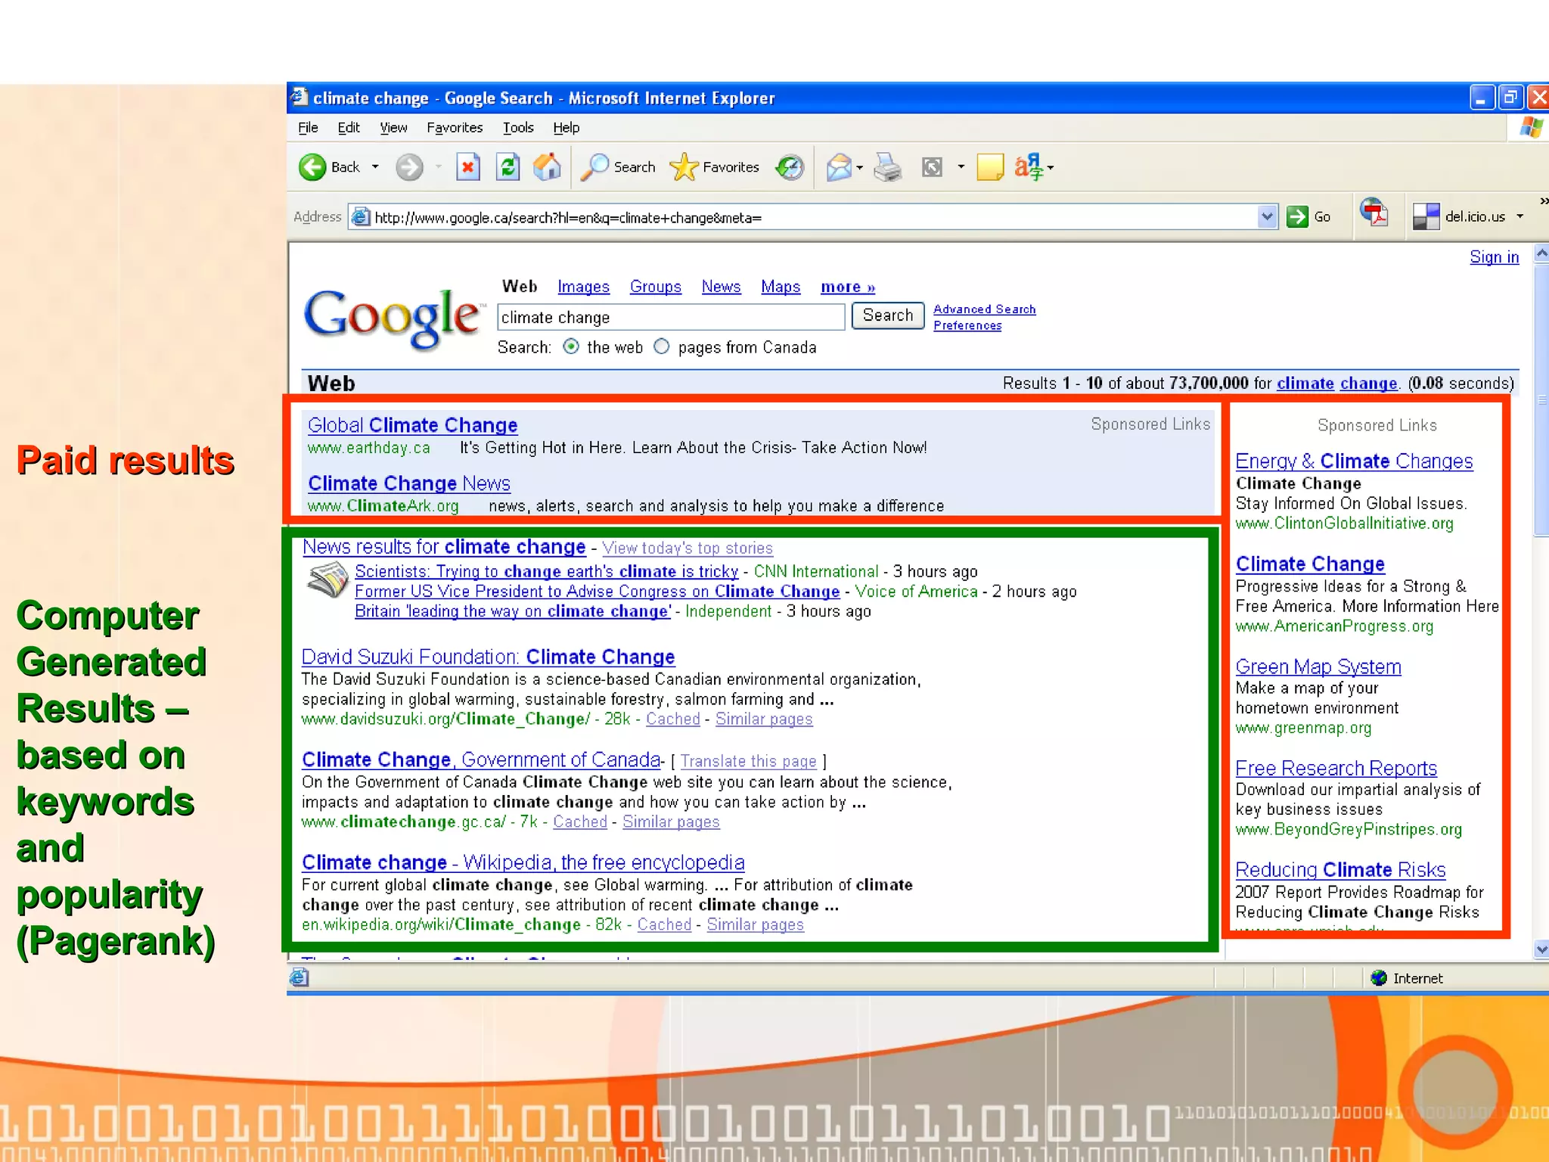The image size is (1549, 1162).
Task: Select 'the web' radio button
Action: [571, 346]
